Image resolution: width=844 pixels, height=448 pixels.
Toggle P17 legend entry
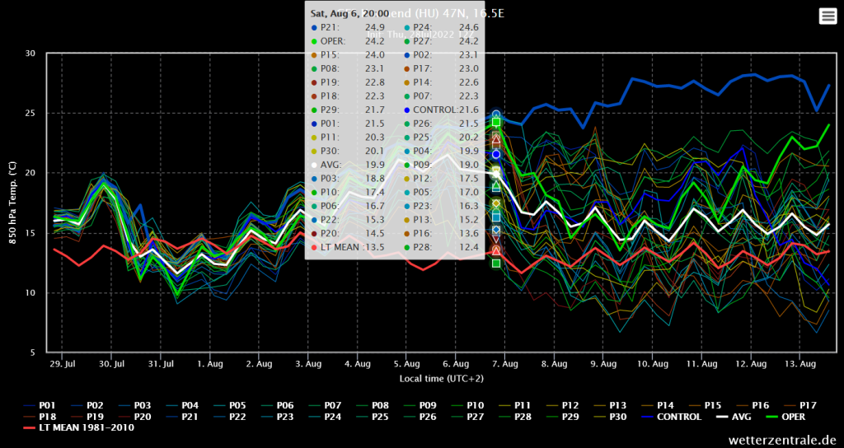pyautogui.click(x=807, y=405)
